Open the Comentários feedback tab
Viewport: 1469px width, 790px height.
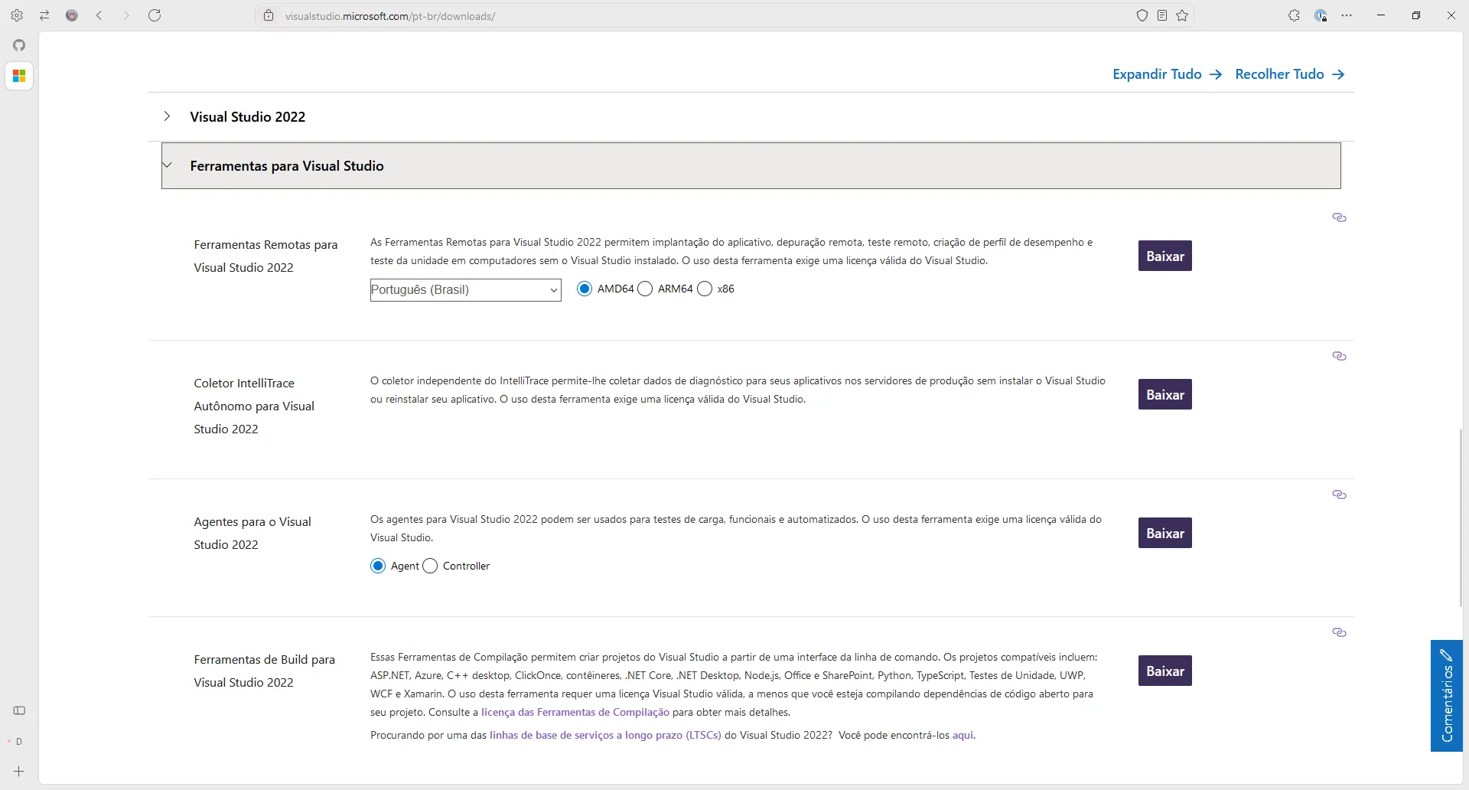pyautogui.click(x=1447, y=696)
